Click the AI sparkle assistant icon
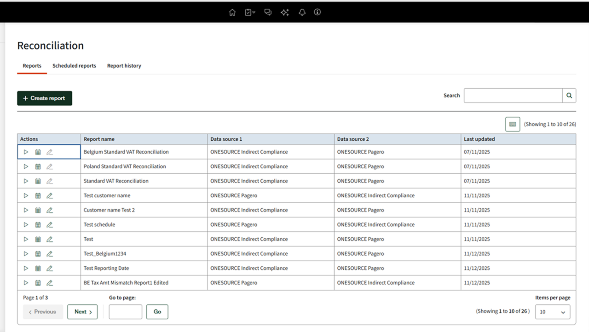 [285, 12]
